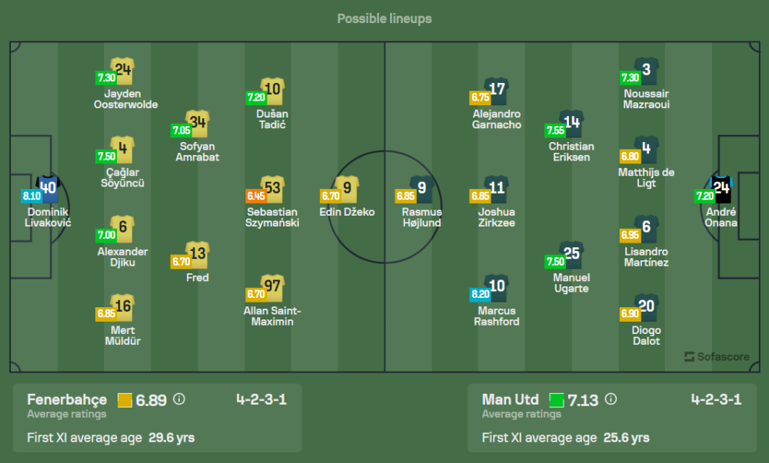769x463 pixels.
Task: Click André Onana's number 24 goalkeeper jersey
Action: [x=721, y=188]
